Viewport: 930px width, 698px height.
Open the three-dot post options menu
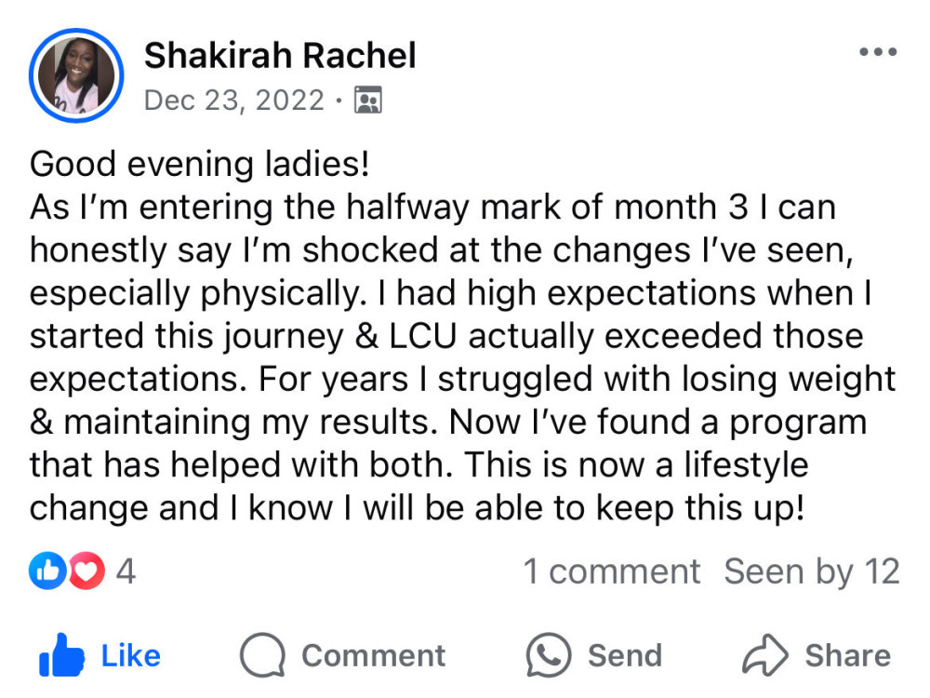tap(878, 51)
